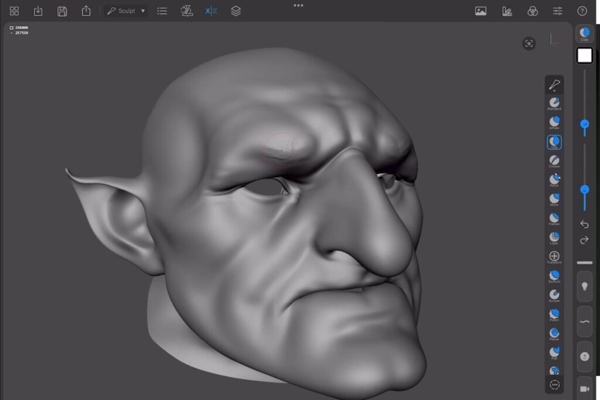
Task: Open the scene list menu
Action: [x=162, y=11]
